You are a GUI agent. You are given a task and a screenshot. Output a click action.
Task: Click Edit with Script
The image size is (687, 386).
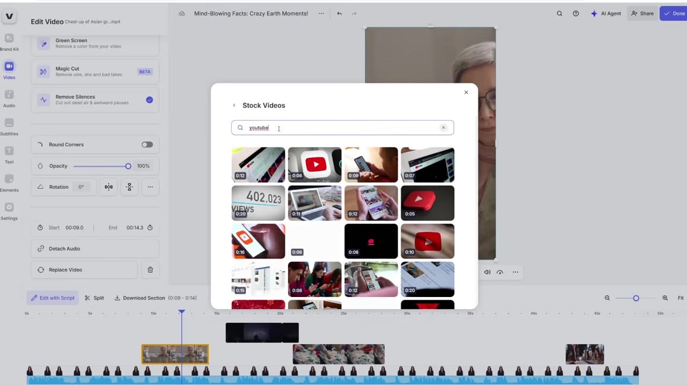coord(53,298)
